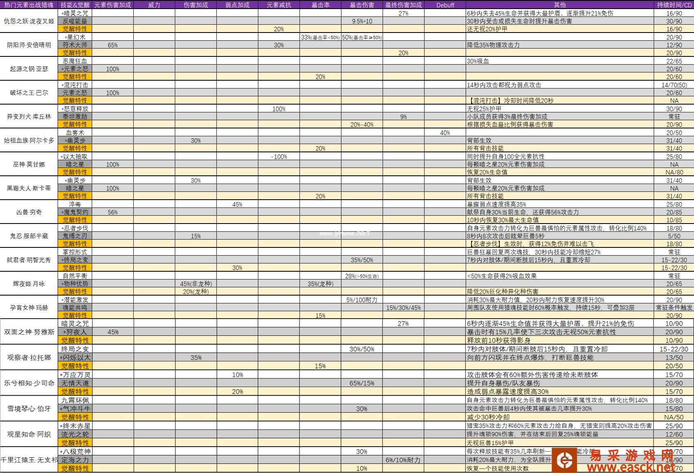Screen dimensions: 694x473
Task: Select the 9.5%*10 暴击伤害 cell
Action: tap(362, 21)
